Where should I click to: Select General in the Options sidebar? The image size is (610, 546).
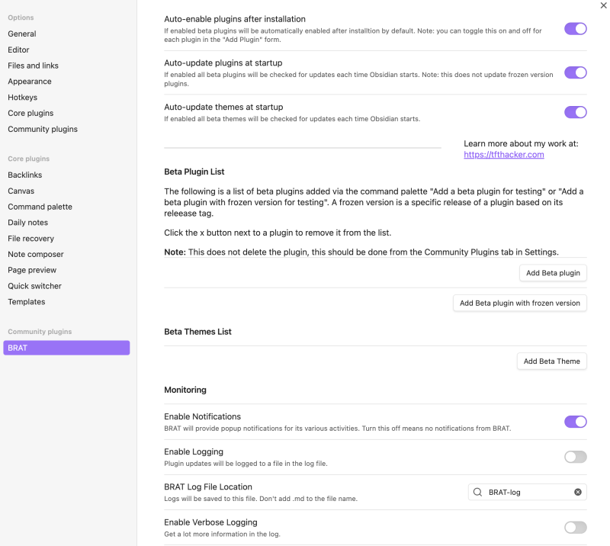pos(21,34)
